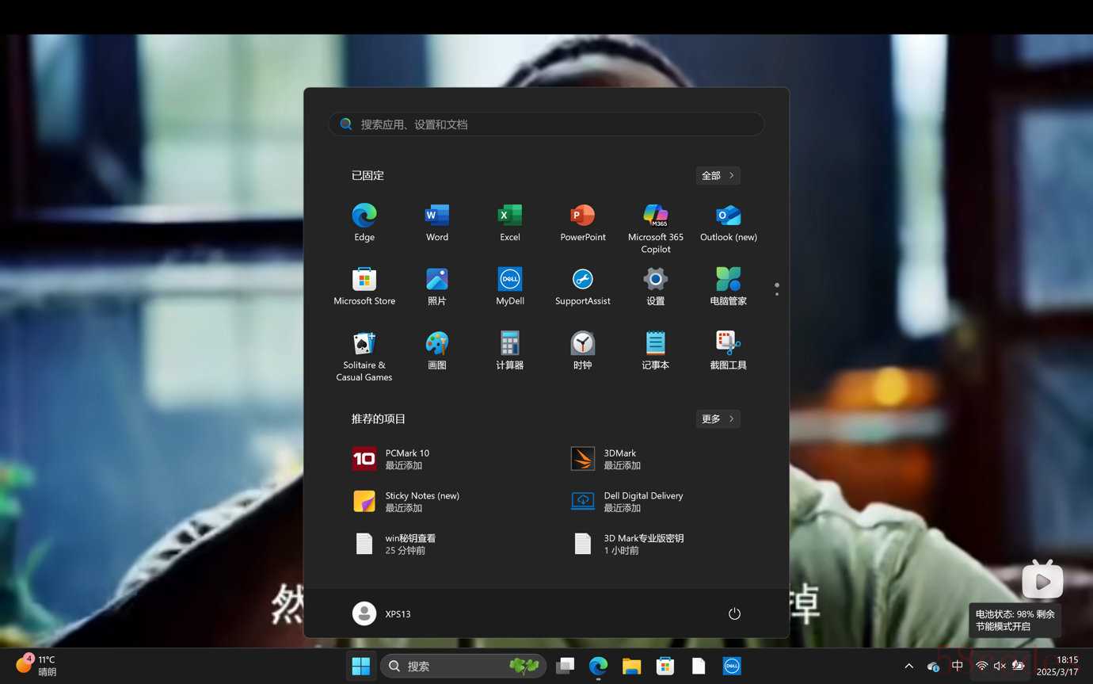The height and width of the screenshot is (684, 1093).
Task: Expand all apps with 全部 button
Action: 718,175
